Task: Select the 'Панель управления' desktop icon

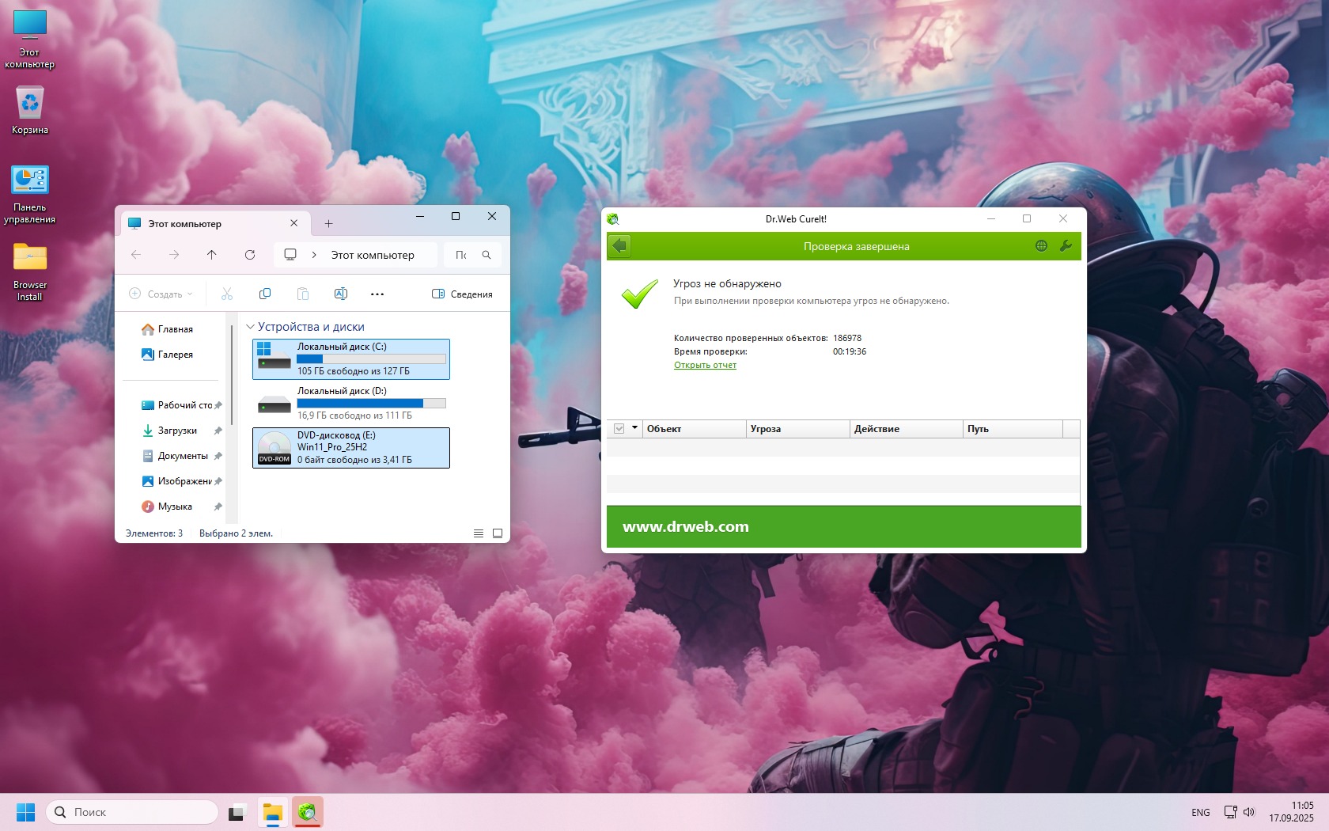Action: coord(30,195)
